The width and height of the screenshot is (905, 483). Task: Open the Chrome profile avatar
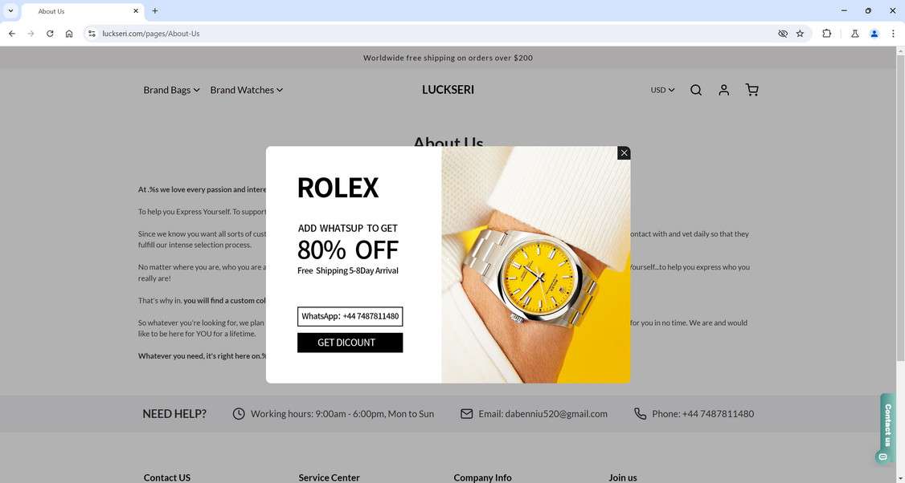coord(874,34)
